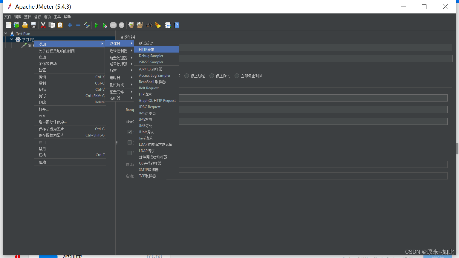Save the test plan with floppy icon
459x258 pixels.
click(33, 25)
